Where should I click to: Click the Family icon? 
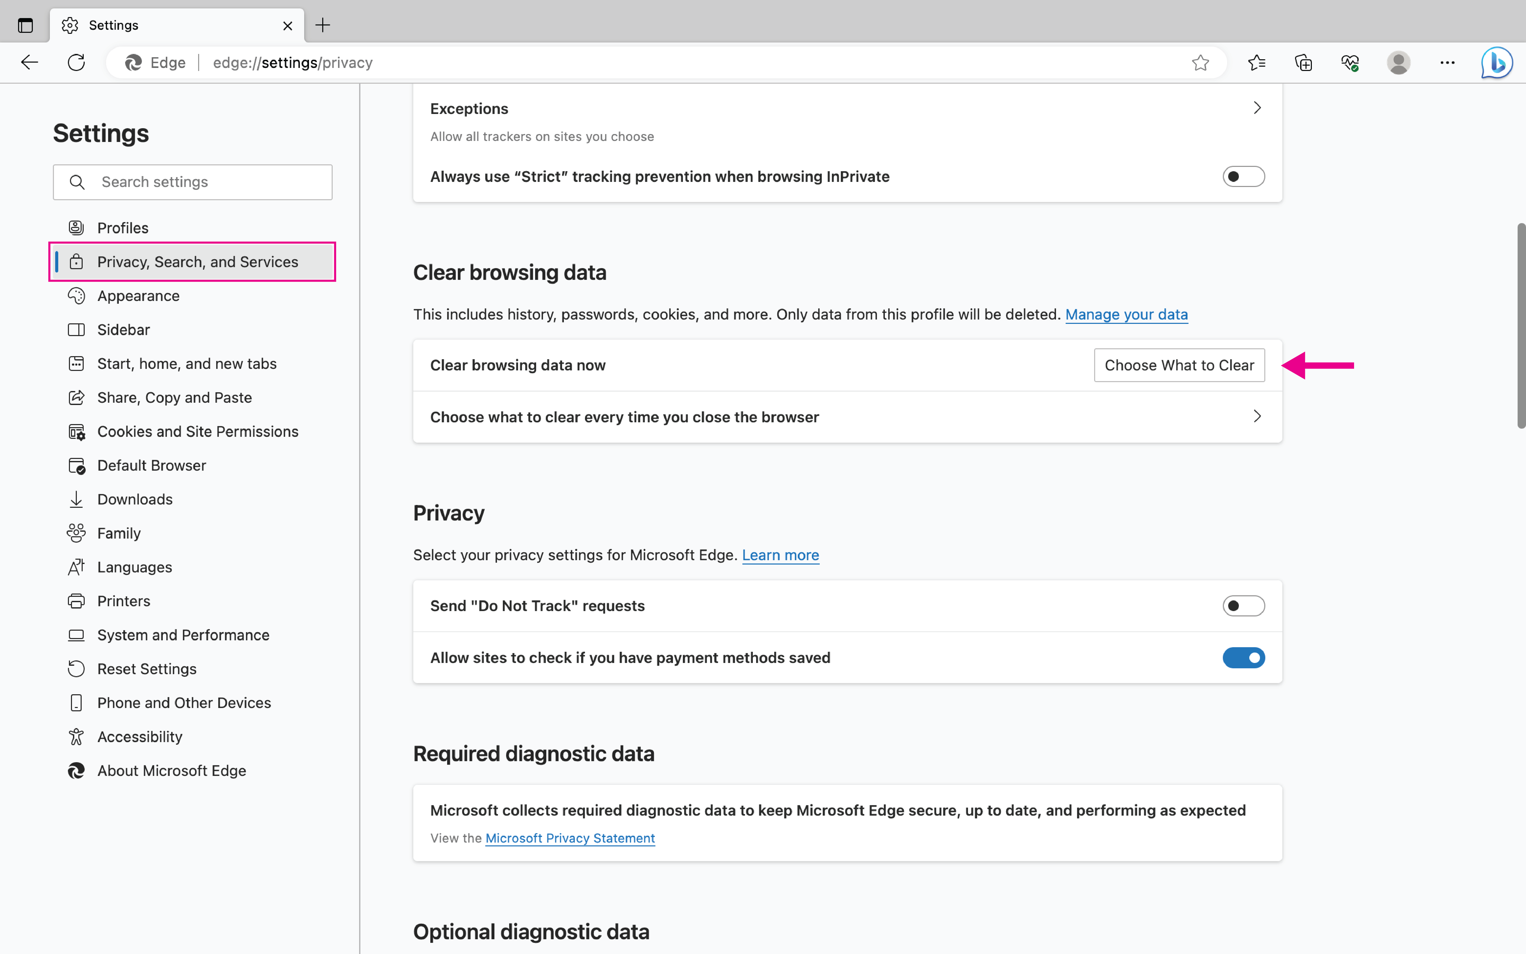(76, 533)
